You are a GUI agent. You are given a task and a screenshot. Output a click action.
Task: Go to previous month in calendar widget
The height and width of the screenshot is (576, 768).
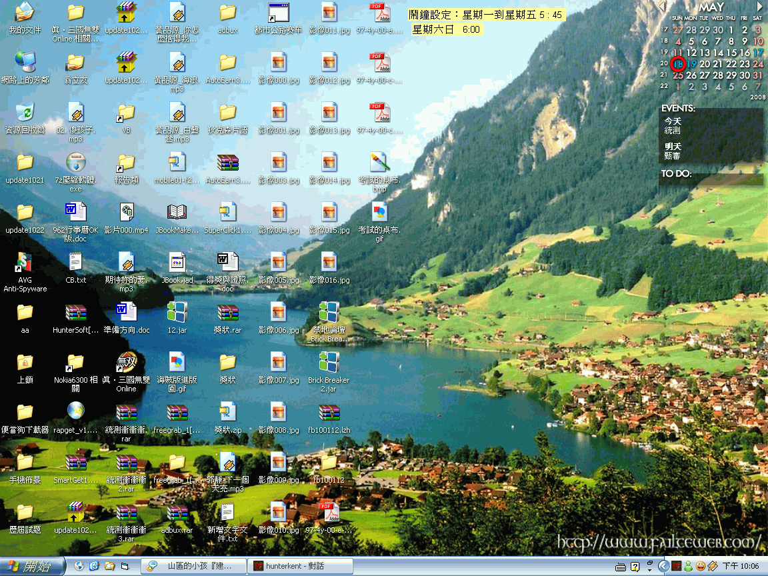(x=663, y=7)
